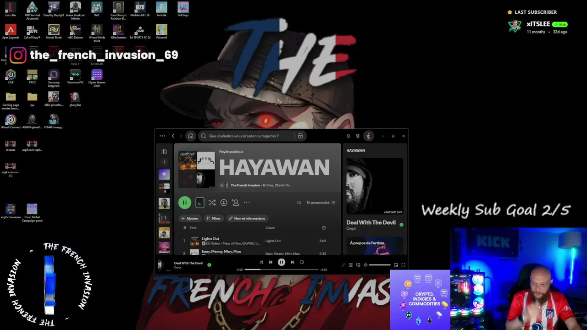This screenshot has height=330, width=587.
Task: Select the Apex Legends desktop icon
Action: pyautogui.click(x=11, y=32)
